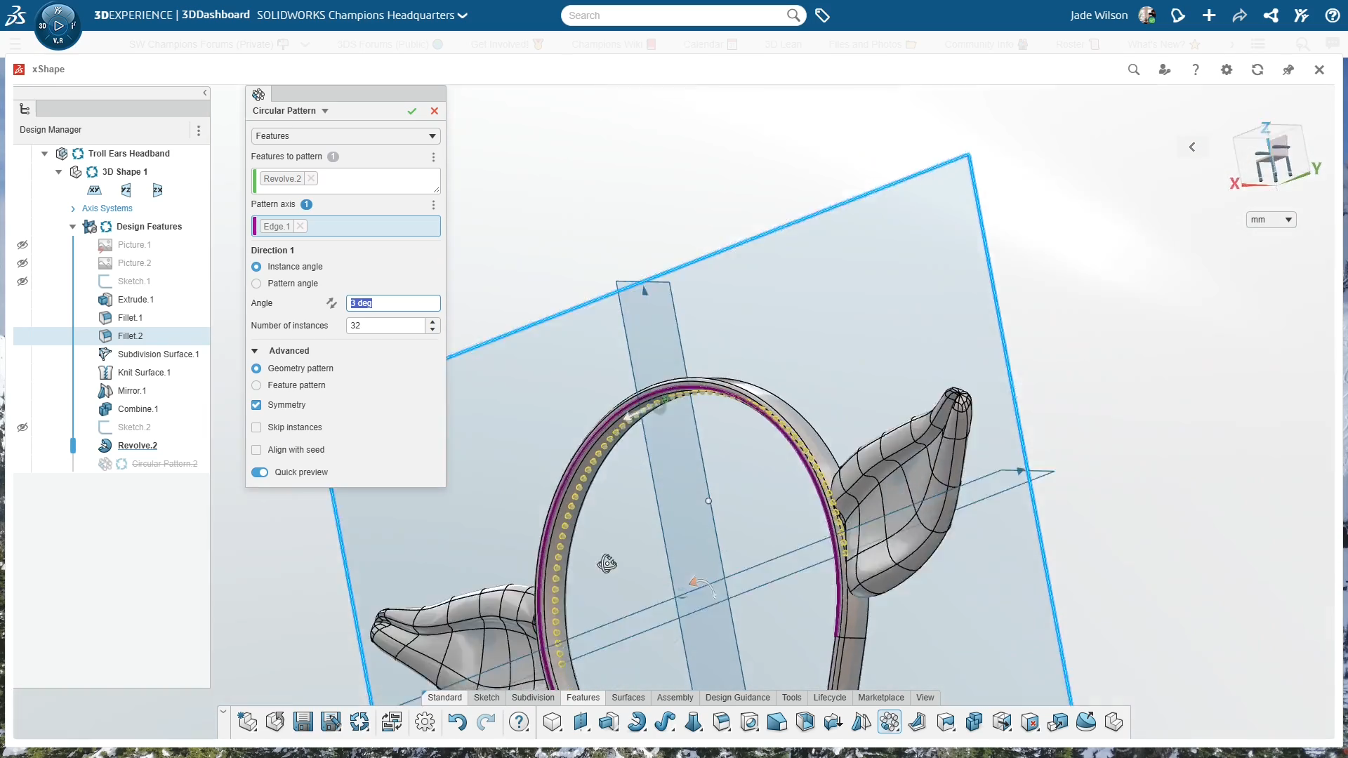Enable Skip instances checkbox
This screenshot has width=1348, height=758.
256,427
